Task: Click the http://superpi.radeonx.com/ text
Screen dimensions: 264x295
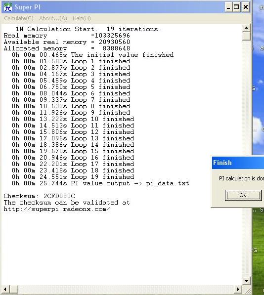Action: 57,209
